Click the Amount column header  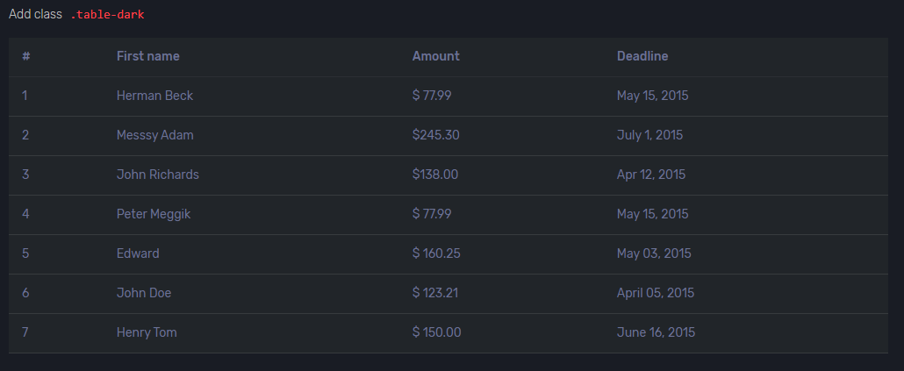coord(435,56)
